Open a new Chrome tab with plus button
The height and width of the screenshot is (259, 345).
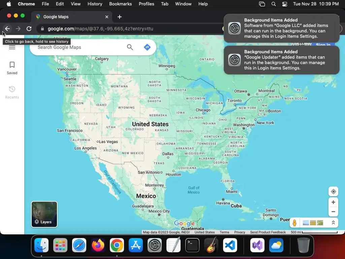pyautogui.click(x=120, y=17)
